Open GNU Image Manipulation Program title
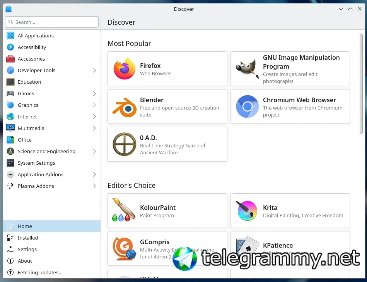Image resolution: width=367 pixels, height=282 pixels. click(x=301, y=62)
